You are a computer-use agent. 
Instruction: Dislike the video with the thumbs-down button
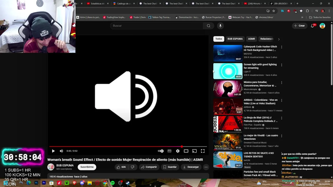[132, 167]
